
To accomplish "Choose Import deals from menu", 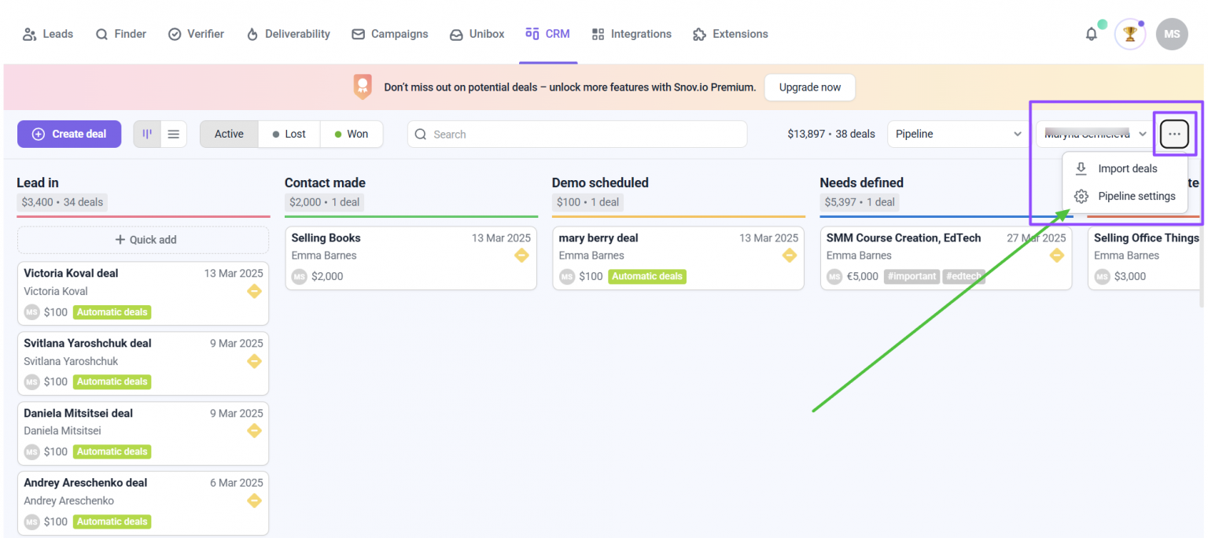I will click(1125, 168).
